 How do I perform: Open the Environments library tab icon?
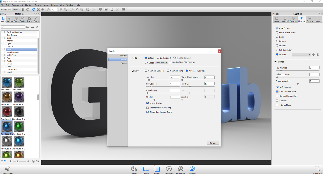[16, 19]
